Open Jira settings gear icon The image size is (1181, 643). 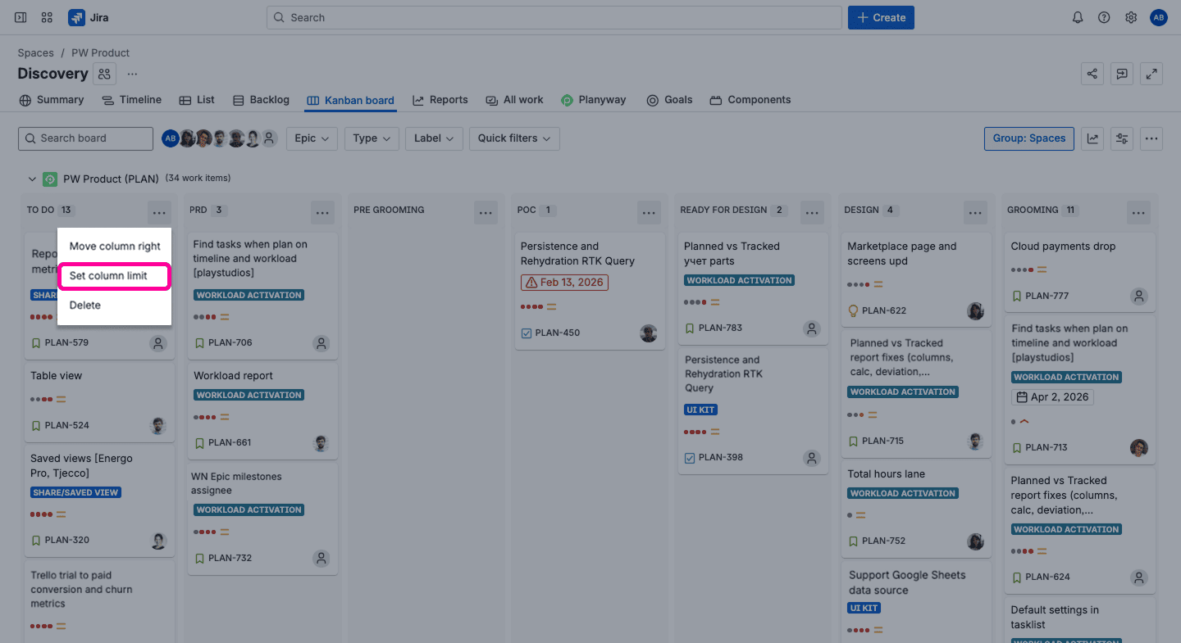coord(1131,17)
